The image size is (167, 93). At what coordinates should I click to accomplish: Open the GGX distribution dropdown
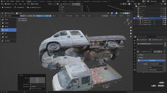[x=156, y=67]
